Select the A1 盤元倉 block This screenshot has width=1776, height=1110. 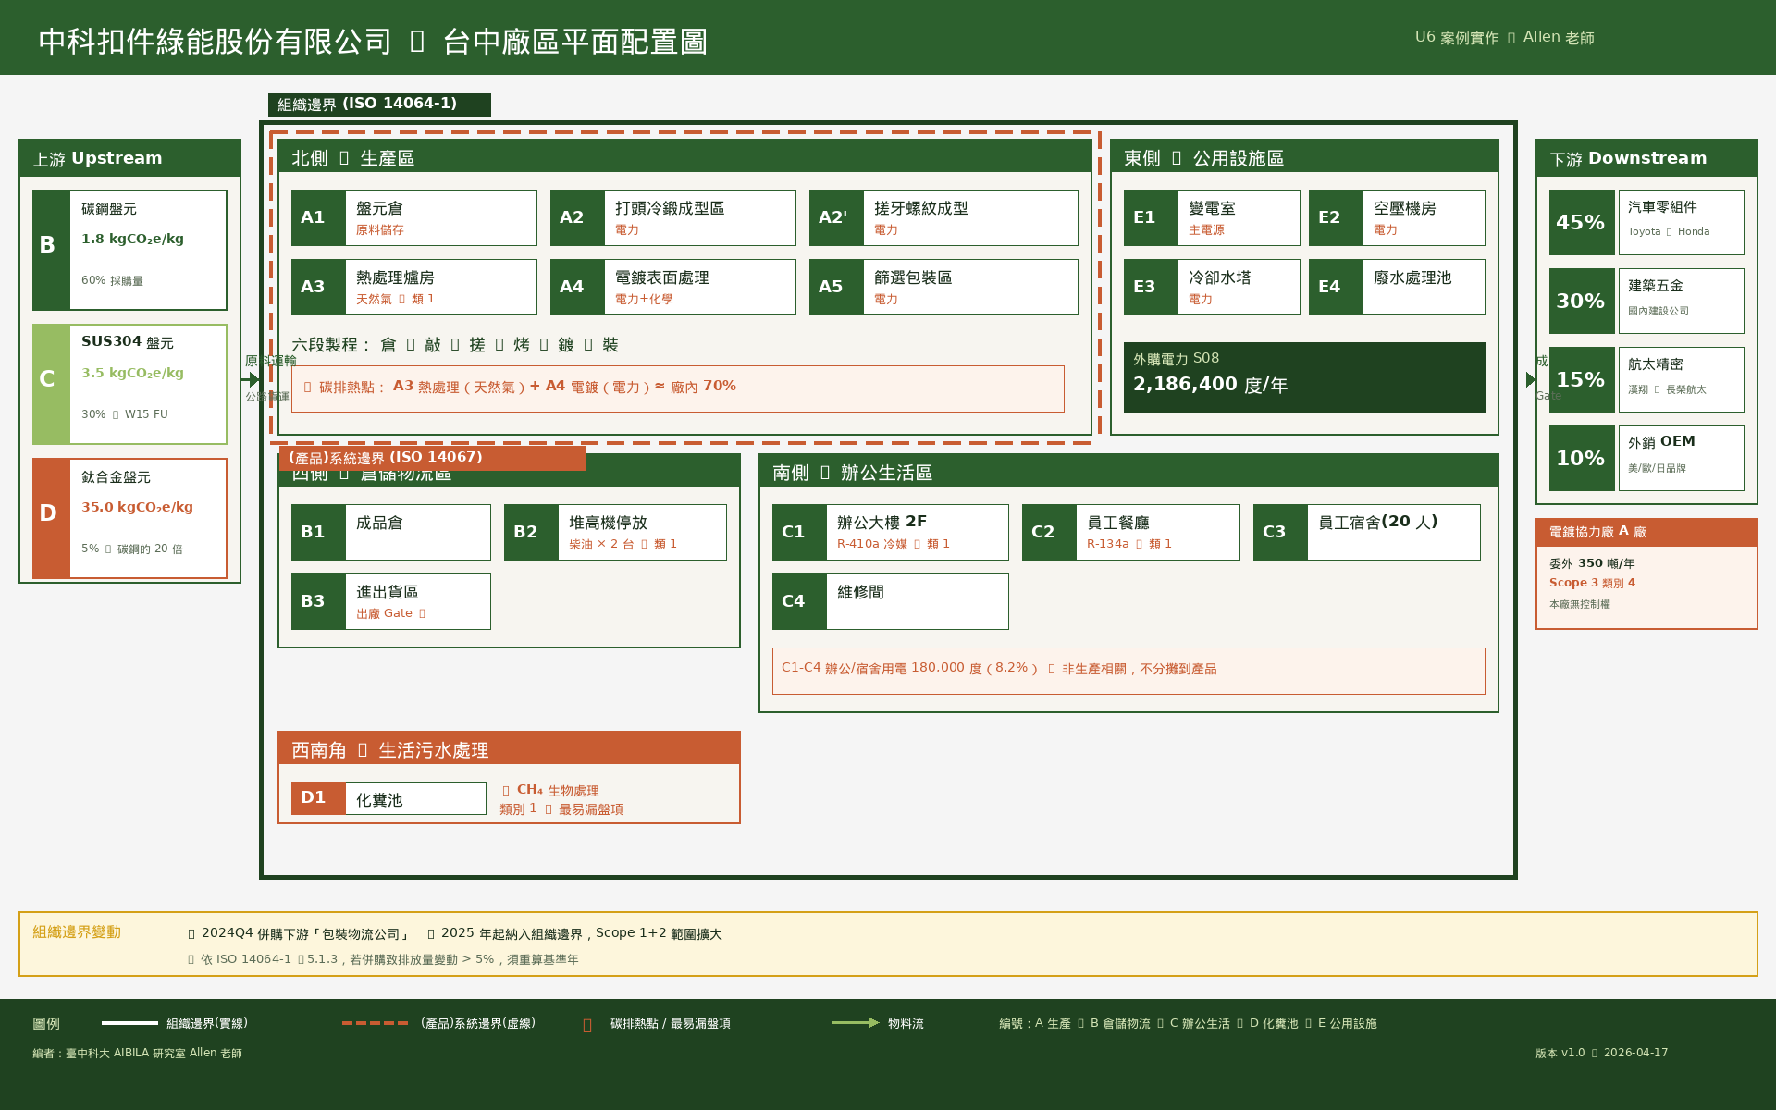pyautogui.click(x=414, y=218)
